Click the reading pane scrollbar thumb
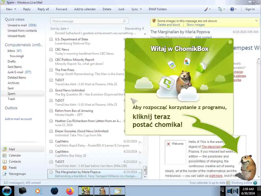Screen dimensions: 261x196 [x=258, y=62]
